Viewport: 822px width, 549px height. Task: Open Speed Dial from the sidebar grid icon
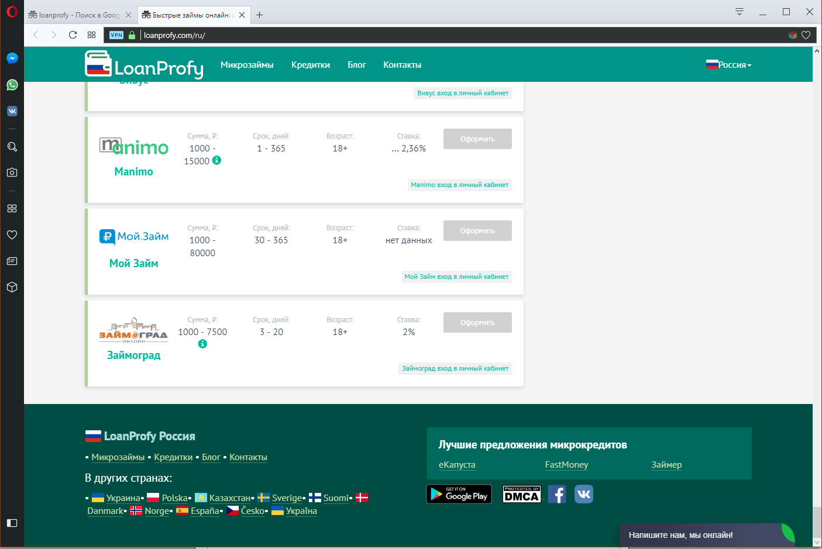coord(12,208)
